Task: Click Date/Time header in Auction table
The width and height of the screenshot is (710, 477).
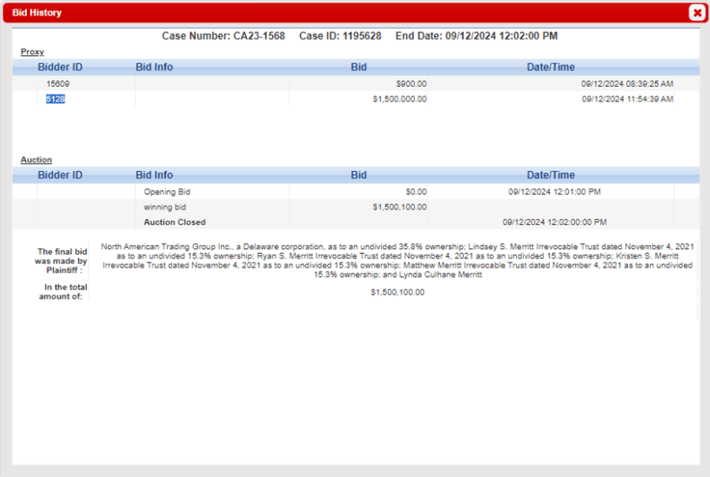Action: (x=551, y=175)
